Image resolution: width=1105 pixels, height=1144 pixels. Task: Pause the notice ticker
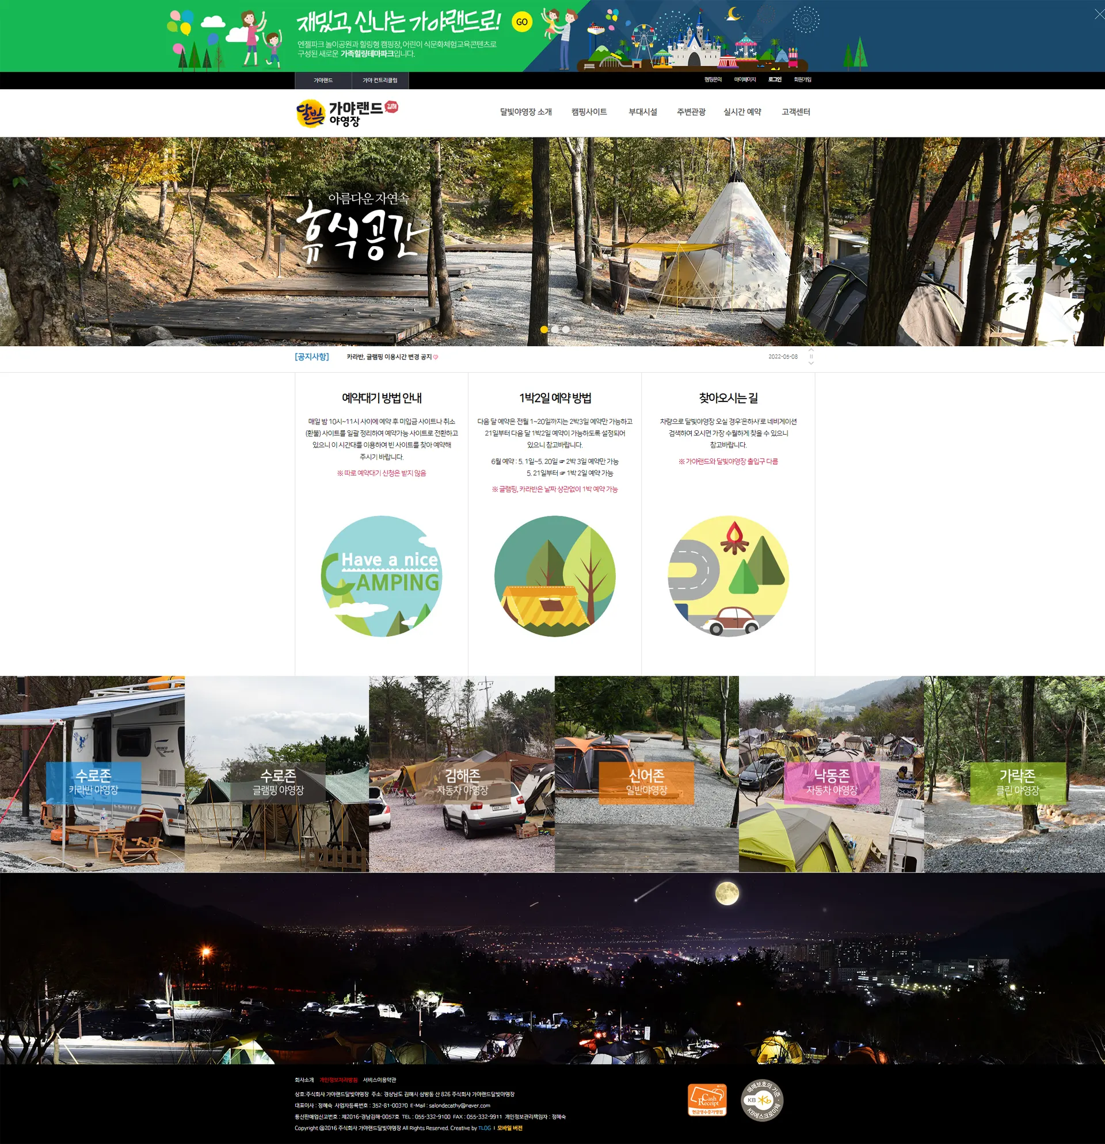tap(811, 356)
